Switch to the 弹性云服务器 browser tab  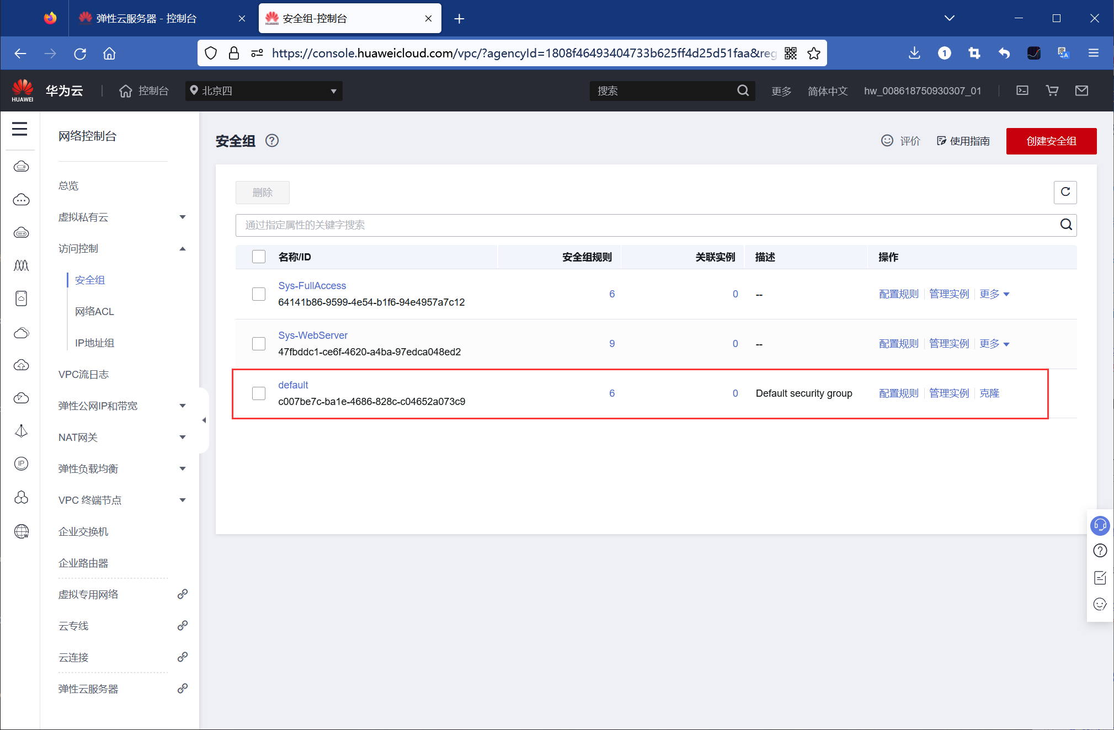[146, 19]
